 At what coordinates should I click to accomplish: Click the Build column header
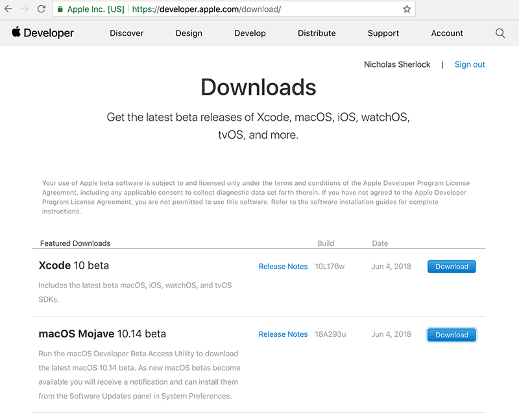(x=326, y=243)
